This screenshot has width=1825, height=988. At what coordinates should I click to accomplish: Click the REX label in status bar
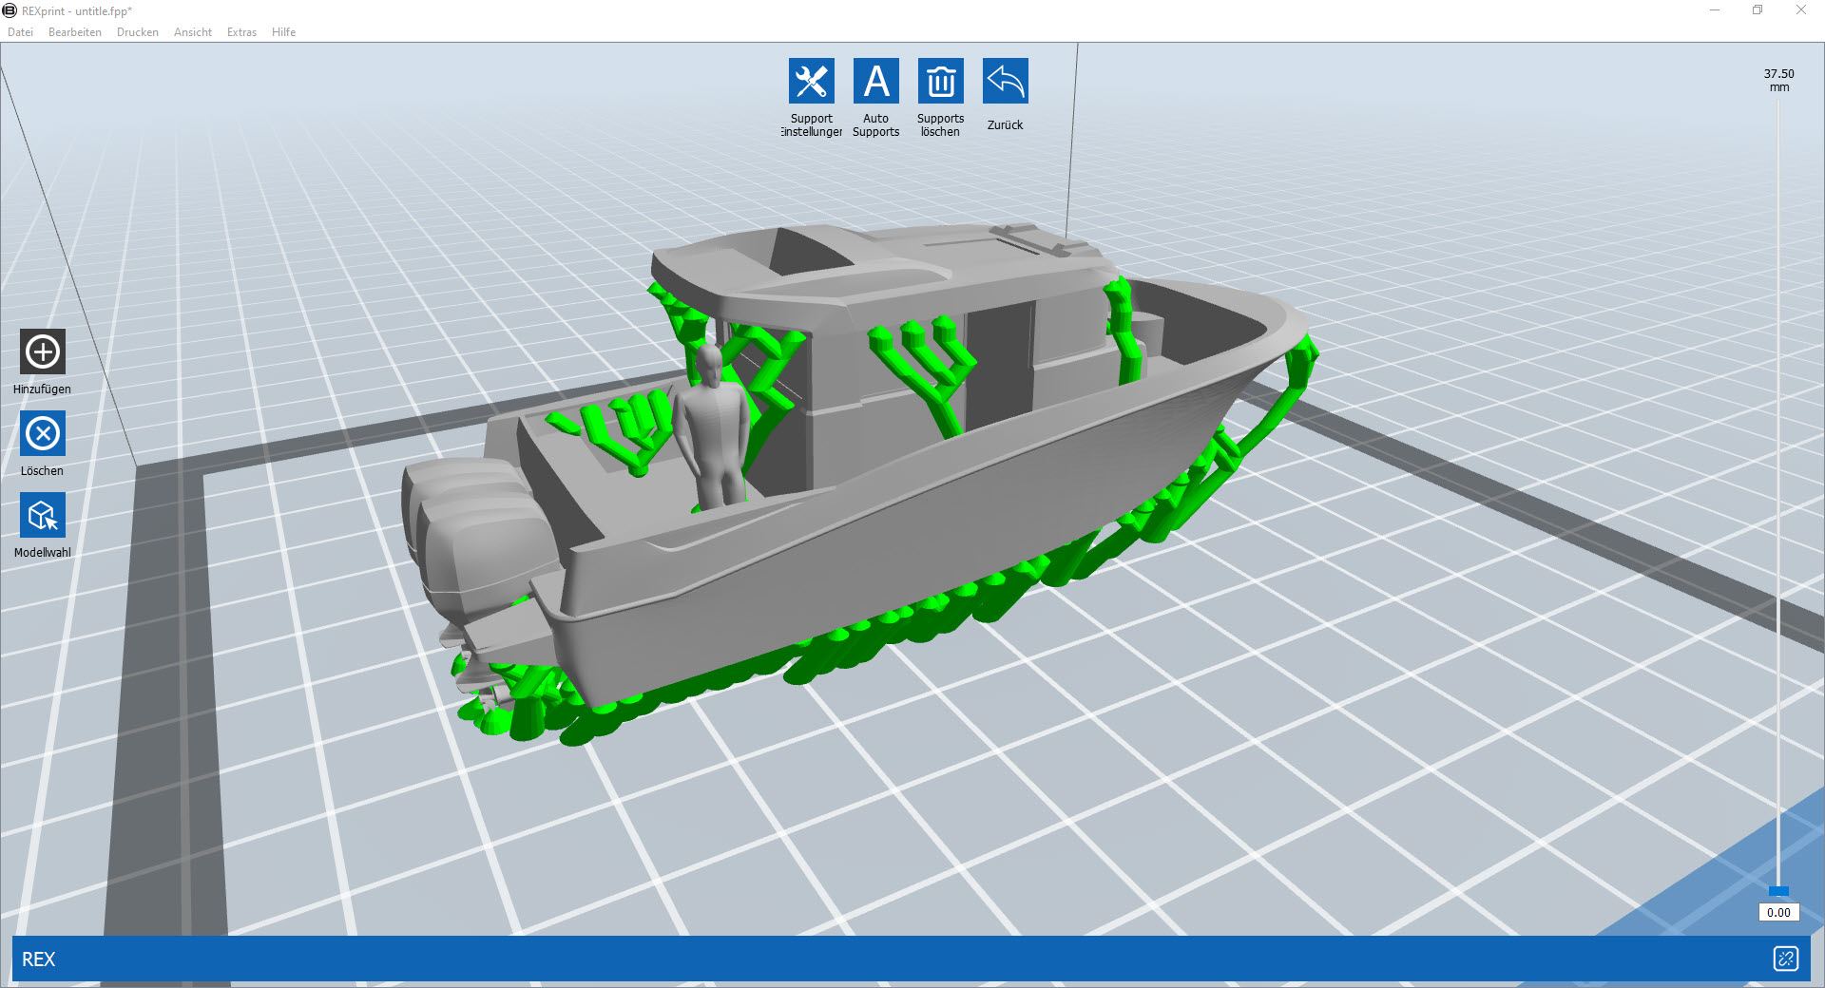click(39, 959)
